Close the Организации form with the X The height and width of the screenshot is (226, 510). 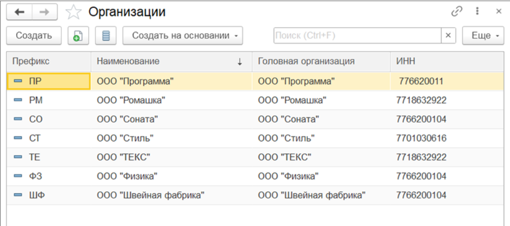point(498,12)
